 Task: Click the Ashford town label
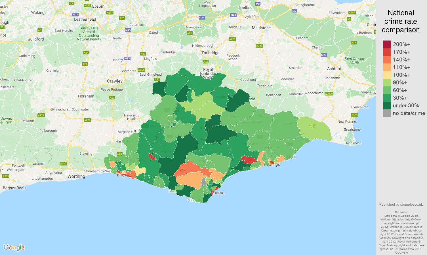(334, 69)
